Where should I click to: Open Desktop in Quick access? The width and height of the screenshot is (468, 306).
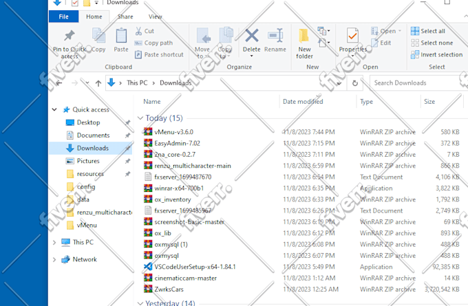point(88,122)
